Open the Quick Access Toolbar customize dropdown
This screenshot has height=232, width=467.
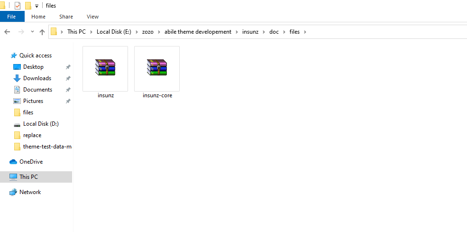(x=37, y=6)
